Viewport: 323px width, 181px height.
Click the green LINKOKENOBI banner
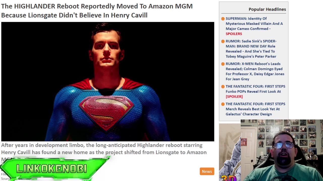coord(54,169)
